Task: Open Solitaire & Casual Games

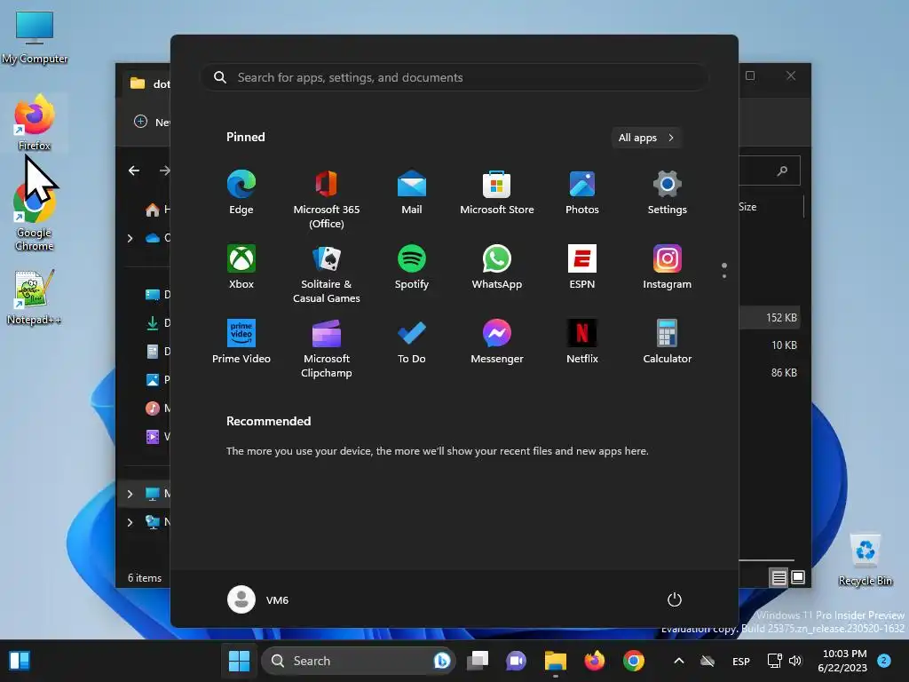Action: point(327,274)
